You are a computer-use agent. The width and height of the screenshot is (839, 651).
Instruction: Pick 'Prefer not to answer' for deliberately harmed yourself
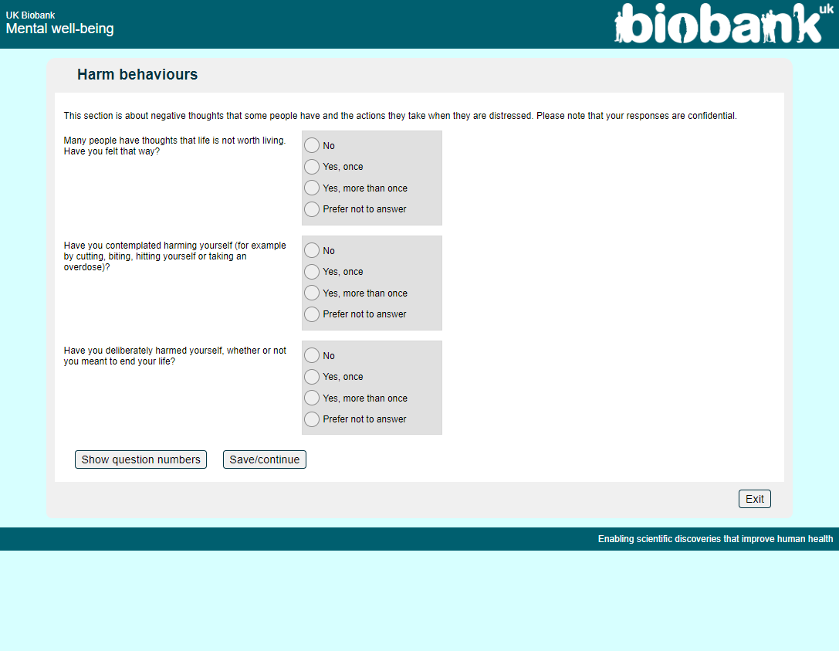(312, 419)
